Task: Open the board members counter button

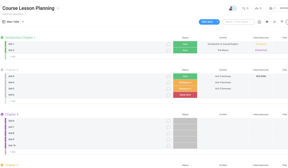Action: [272, 8]
